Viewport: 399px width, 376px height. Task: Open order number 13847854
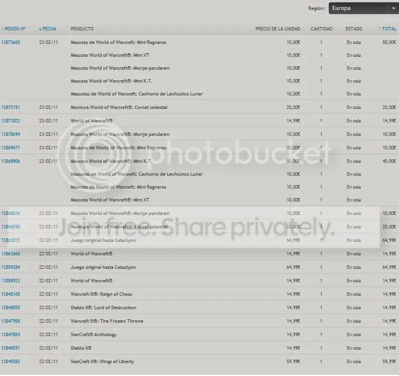tap(11, 335)
